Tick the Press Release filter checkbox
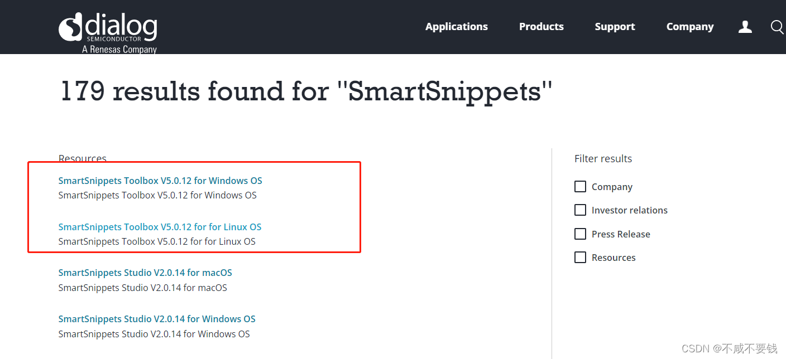The width and height of the screenshot is (786, 359). click(580, 234)
